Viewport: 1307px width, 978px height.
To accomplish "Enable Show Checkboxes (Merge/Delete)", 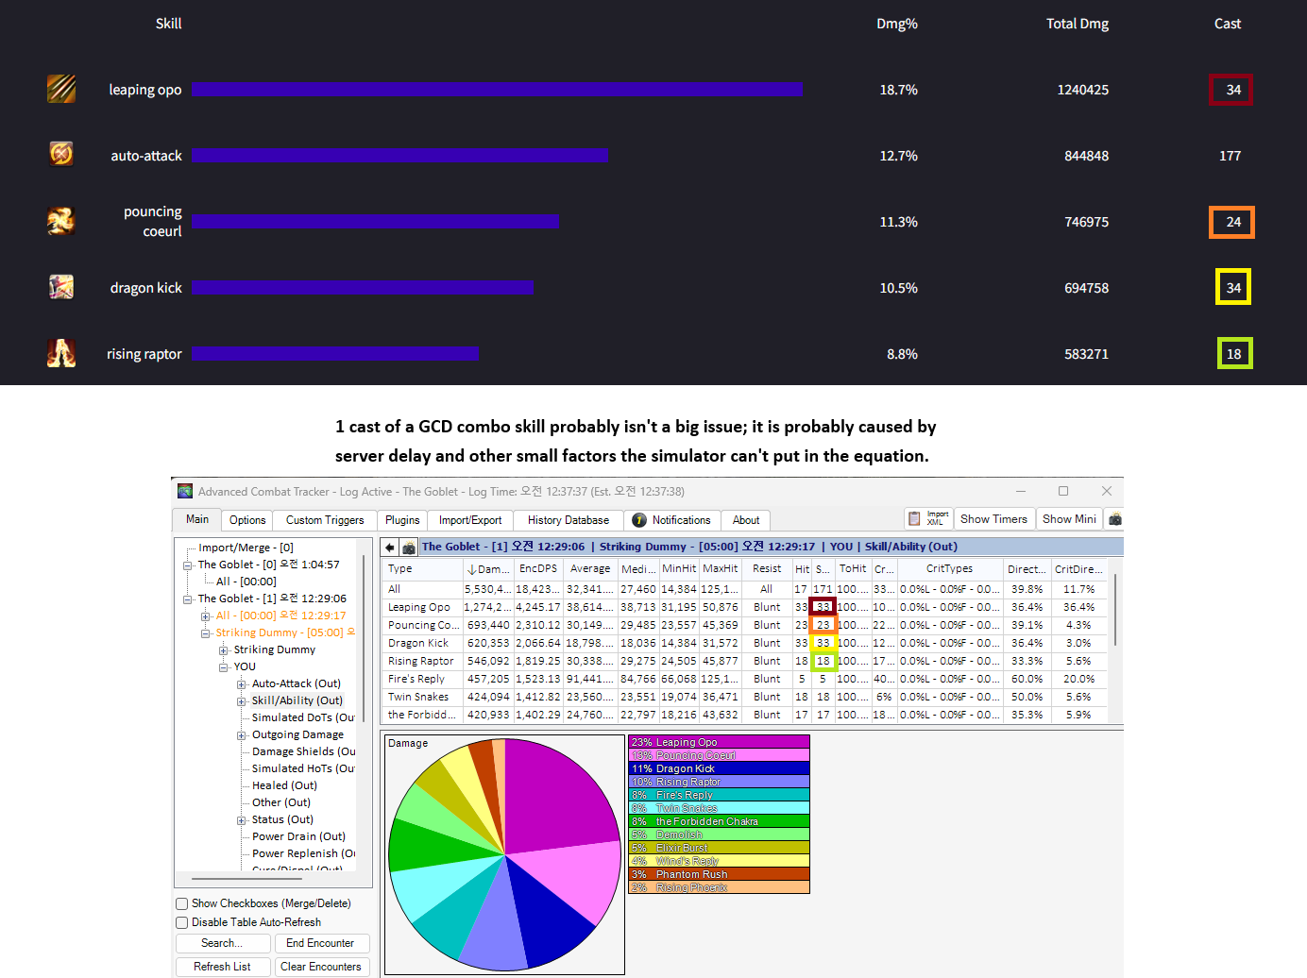I will 182,903.
